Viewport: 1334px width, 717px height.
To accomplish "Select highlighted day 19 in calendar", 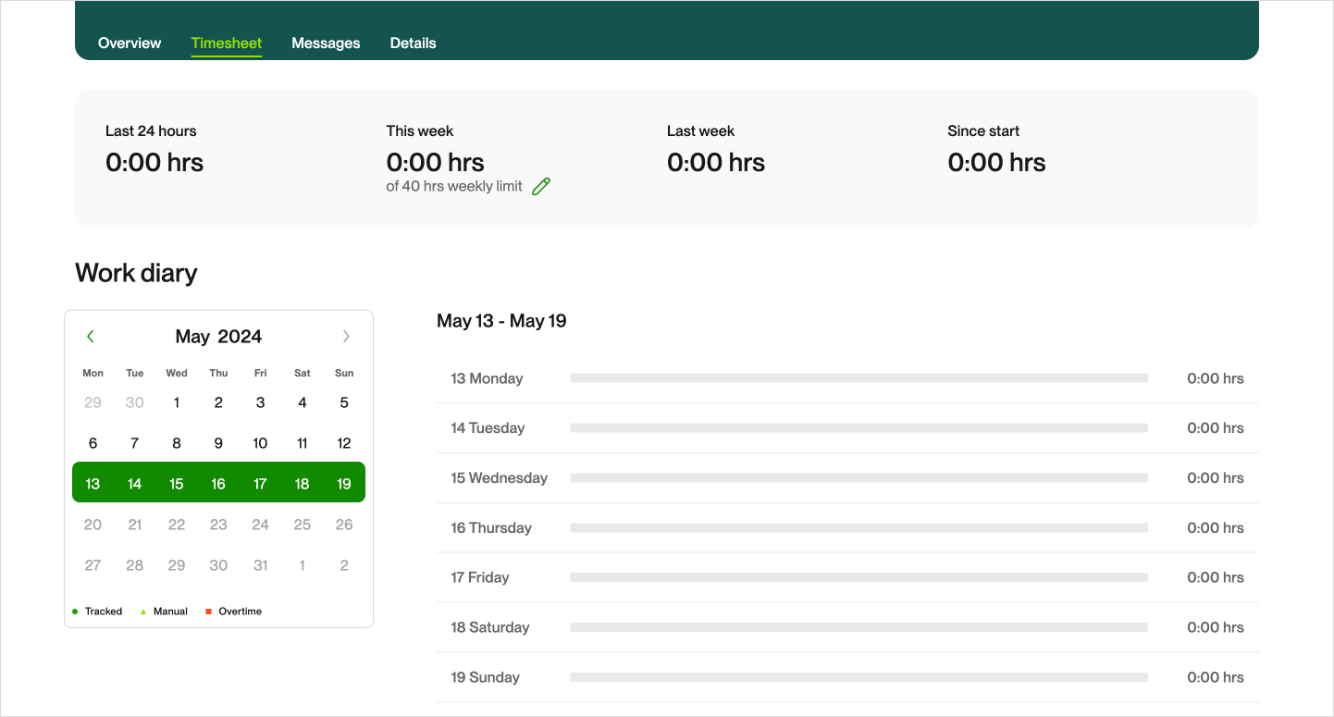I will 344,484.
